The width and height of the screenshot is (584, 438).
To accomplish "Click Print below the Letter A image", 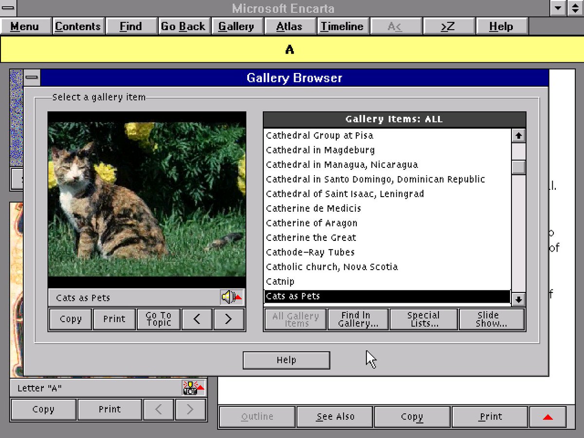I will [110, 409].
